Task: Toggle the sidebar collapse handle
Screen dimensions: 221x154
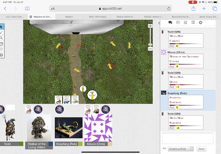Action: pyautogui.click(x=159, y=23)
